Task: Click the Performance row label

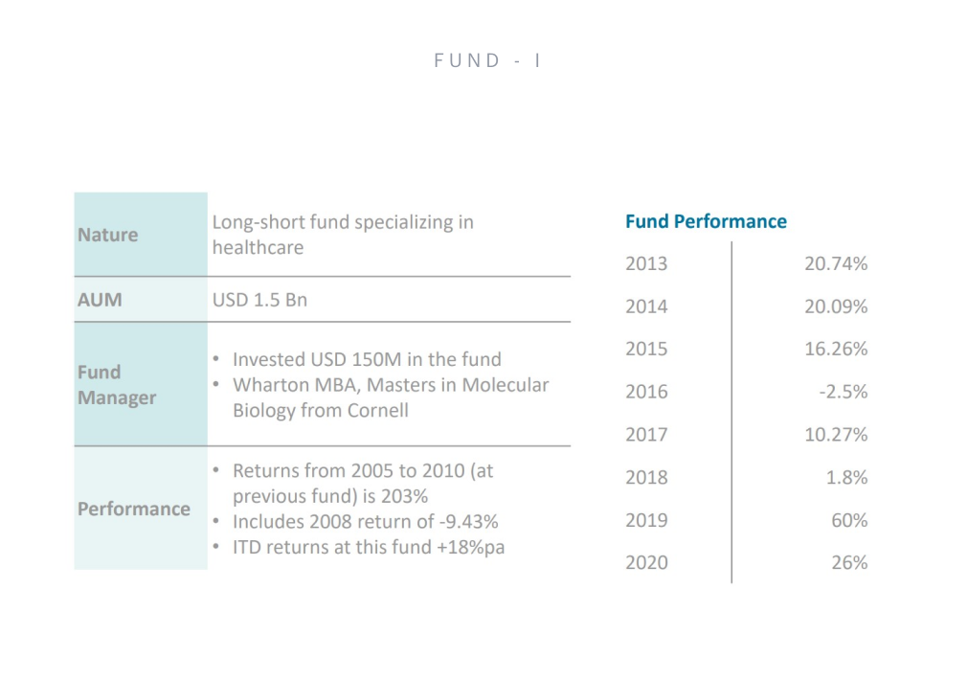Action: coord(133,509)
